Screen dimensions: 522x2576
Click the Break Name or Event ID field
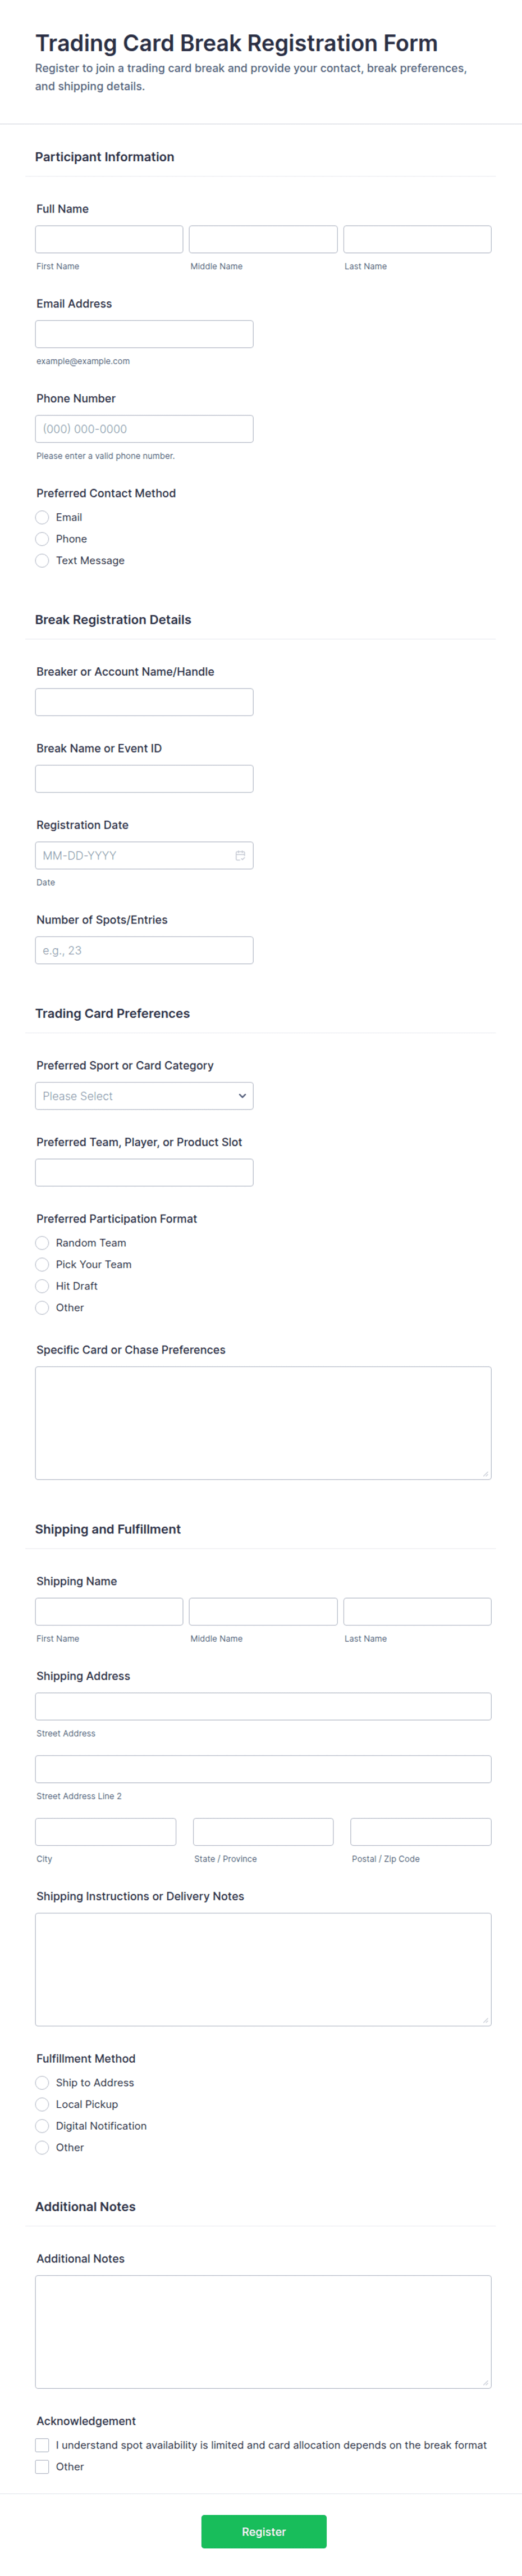coord(144,779)
